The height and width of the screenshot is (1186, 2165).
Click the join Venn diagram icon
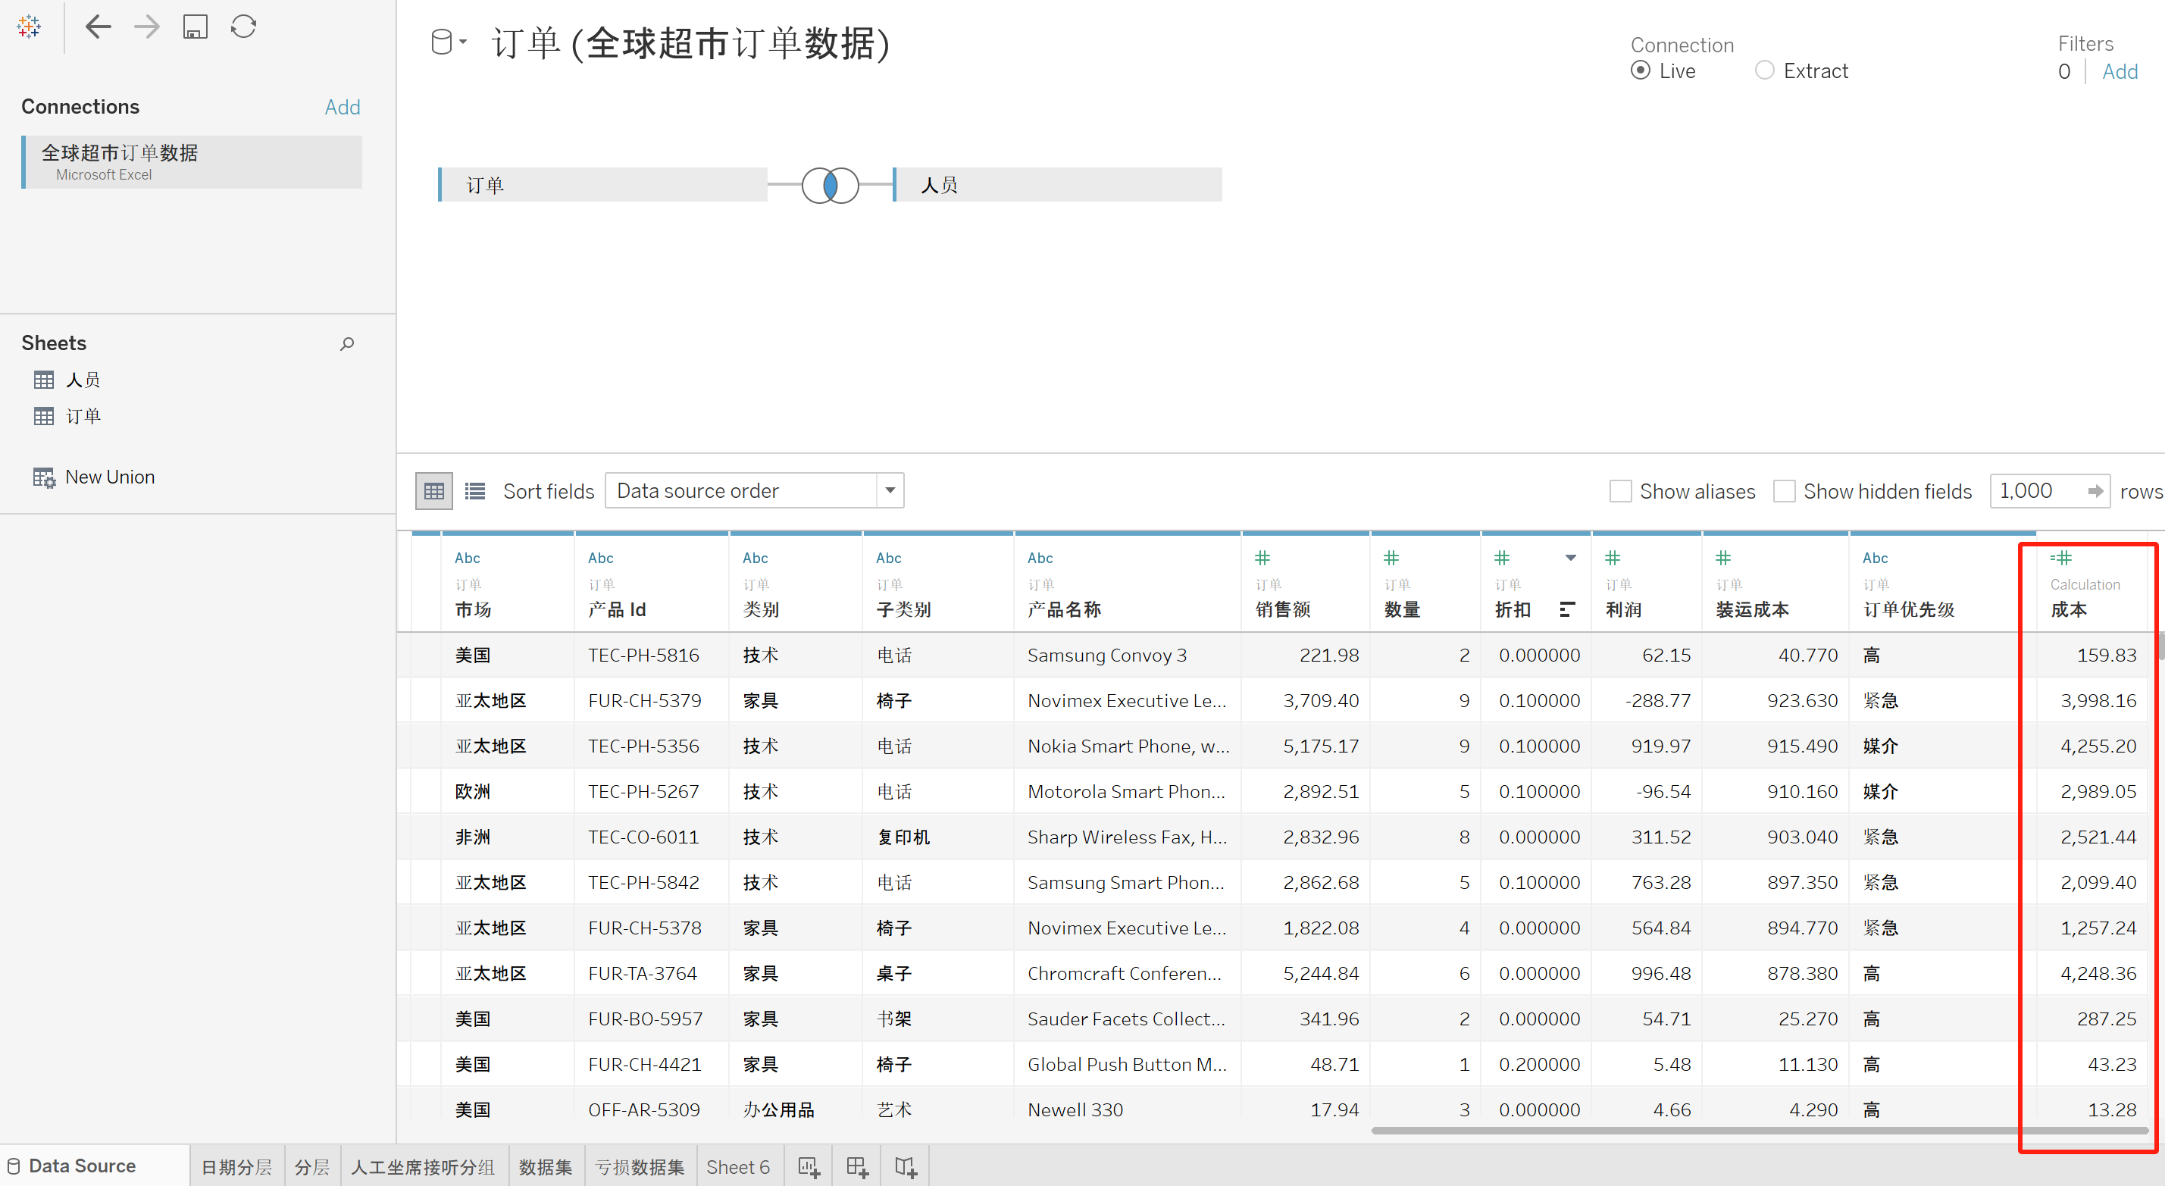pos(830,185)
